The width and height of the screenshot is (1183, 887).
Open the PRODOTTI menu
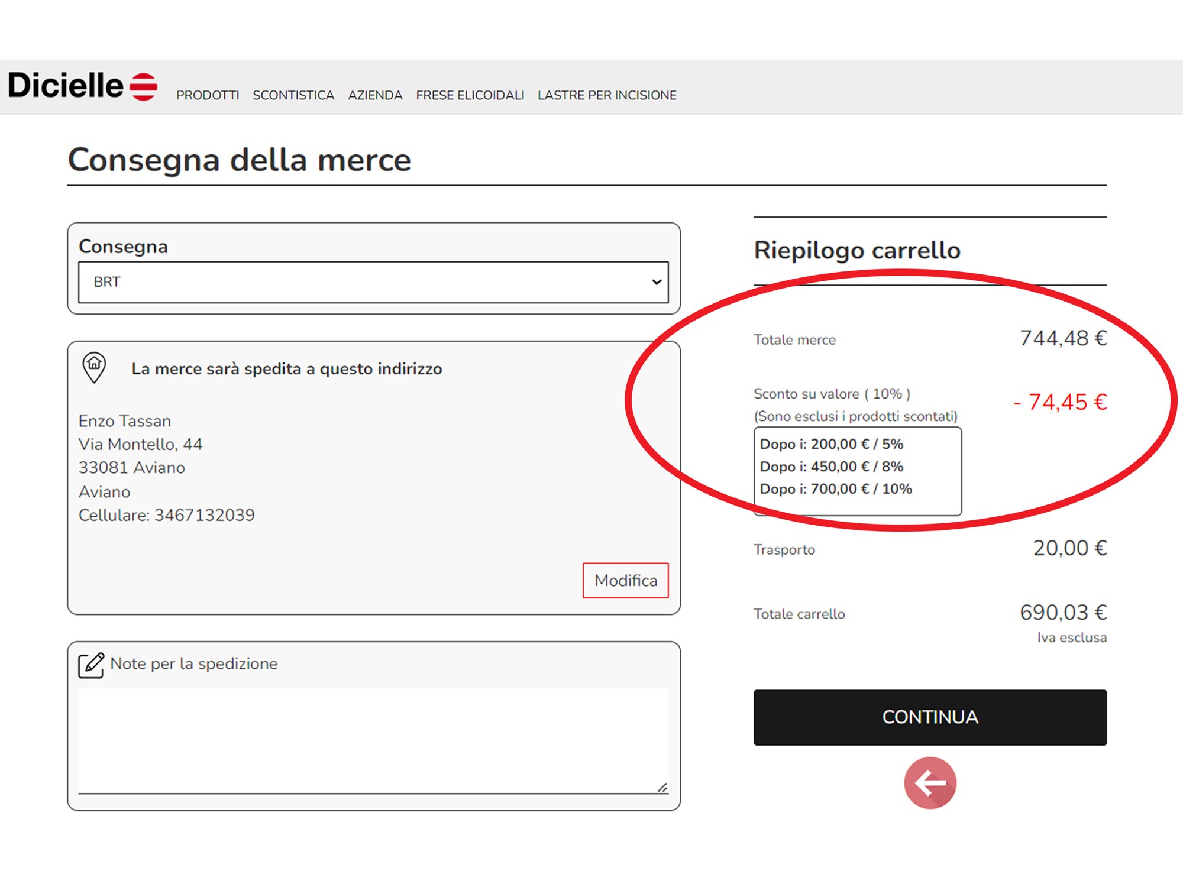click(208, 95)
